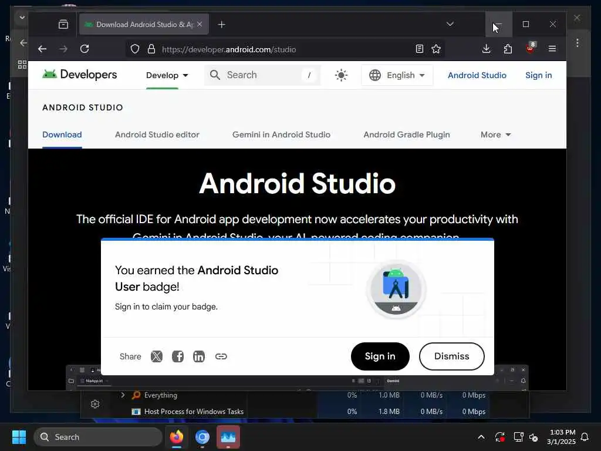
Task: Bookmark this page with star
Action: pyautogui.click(x=436, y=49)
